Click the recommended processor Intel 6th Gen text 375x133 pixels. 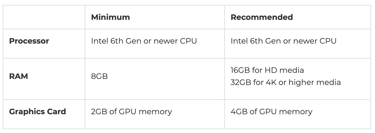[x=284, y=41]
